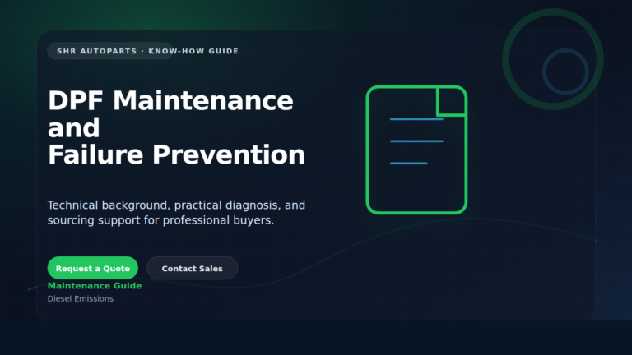The image size is (632, 355).
Task: Click the "sourcing support for professional buyers" line
Action: coord(160,220)
